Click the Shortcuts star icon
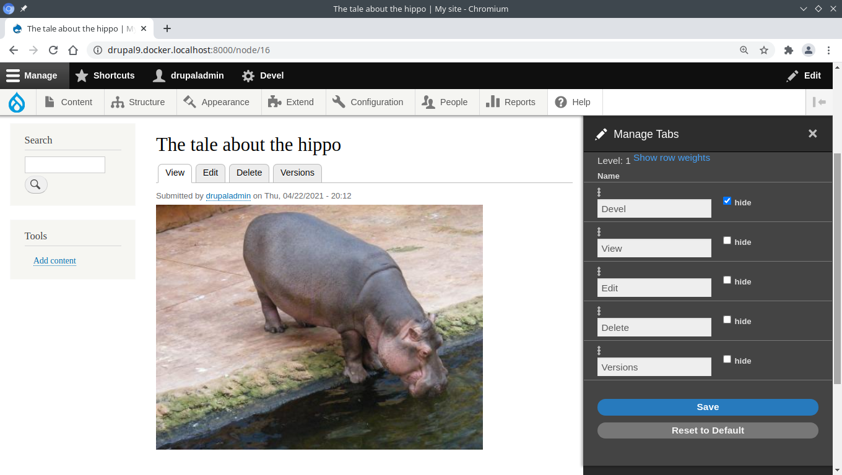The width and height of the screenshot is (842, 475). coord(81,75)
